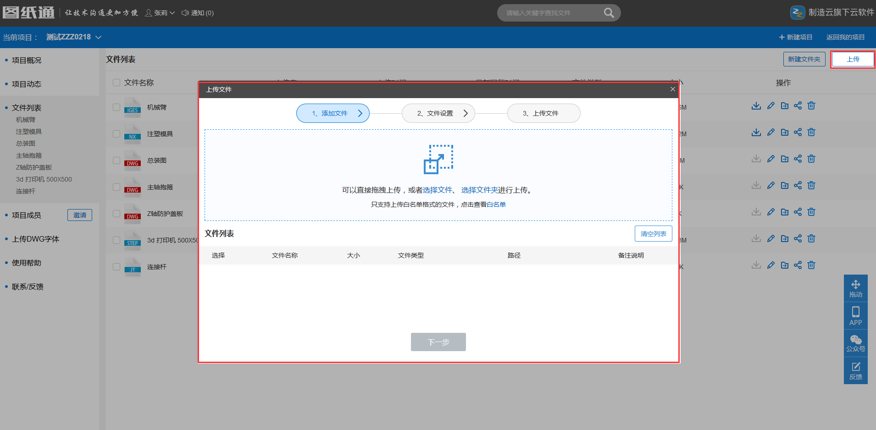Click the 选择文件 link
Viewport: 876px width, 430px height.
click(x=438, y=190)
